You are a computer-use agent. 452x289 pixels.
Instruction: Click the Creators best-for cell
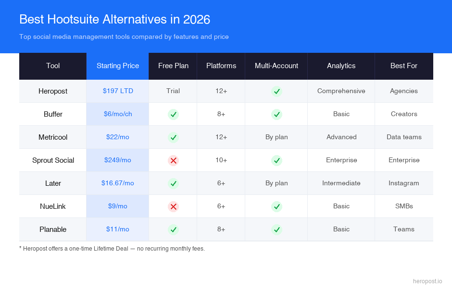[404, 114]
